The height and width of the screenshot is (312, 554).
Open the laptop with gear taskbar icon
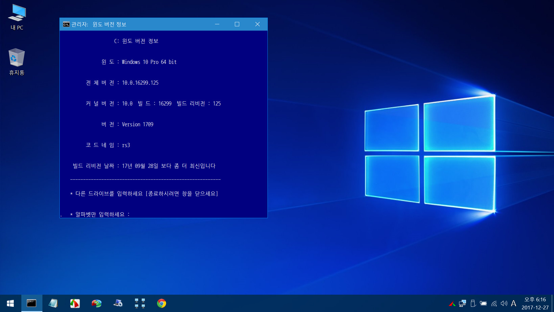118,303
